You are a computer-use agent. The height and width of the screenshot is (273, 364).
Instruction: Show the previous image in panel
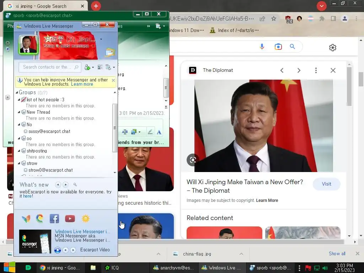point(282,70)
